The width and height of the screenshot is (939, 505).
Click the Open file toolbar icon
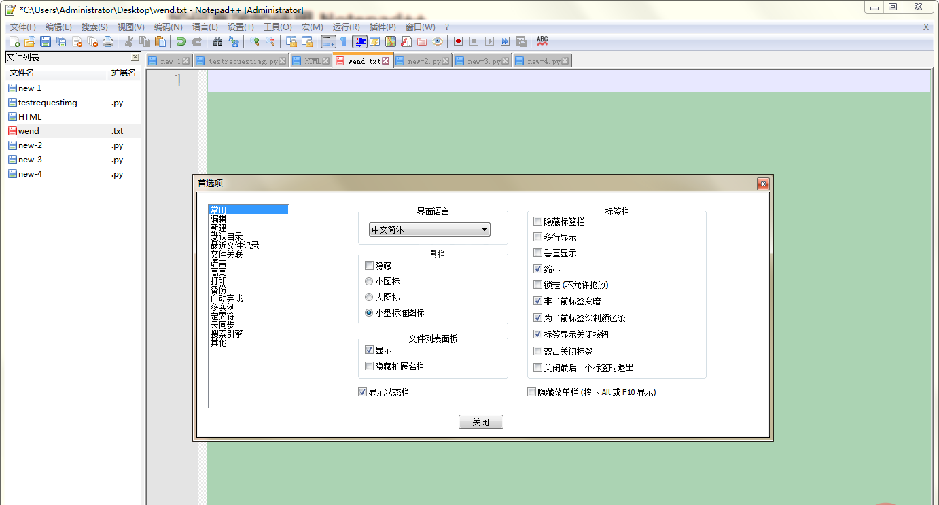point(29,41)
